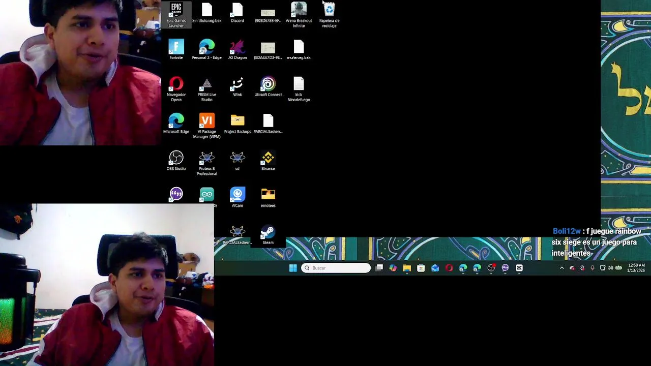Switch to Opera in the taskbar
The height and width of the screenshot is (366, 651).
point(449,268)
